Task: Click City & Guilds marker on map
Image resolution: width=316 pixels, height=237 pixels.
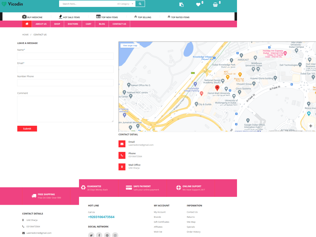Action: click(196, 104)
